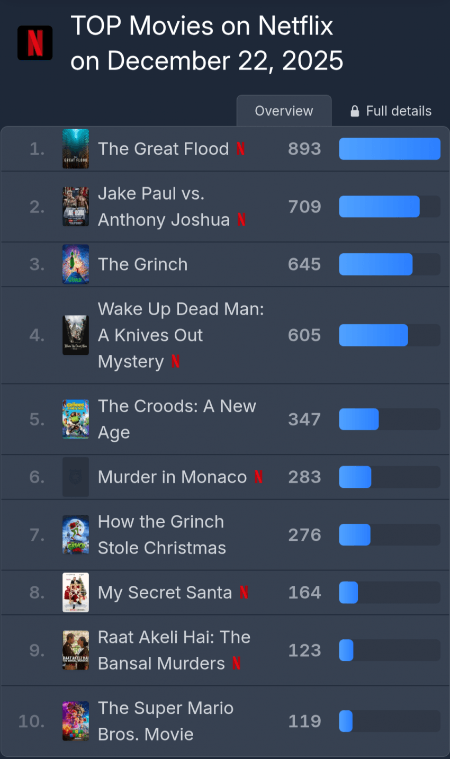Click The Great Flood poster thumbnail
This screenshot has width=450, height=759.
click(x=76, y=149)
